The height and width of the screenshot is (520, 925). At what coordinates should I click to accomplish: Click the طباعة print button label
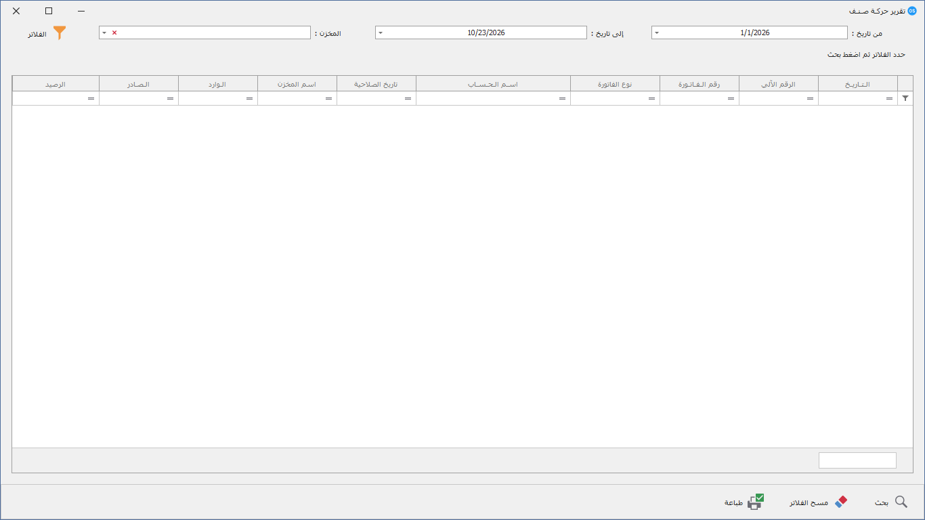733,502
